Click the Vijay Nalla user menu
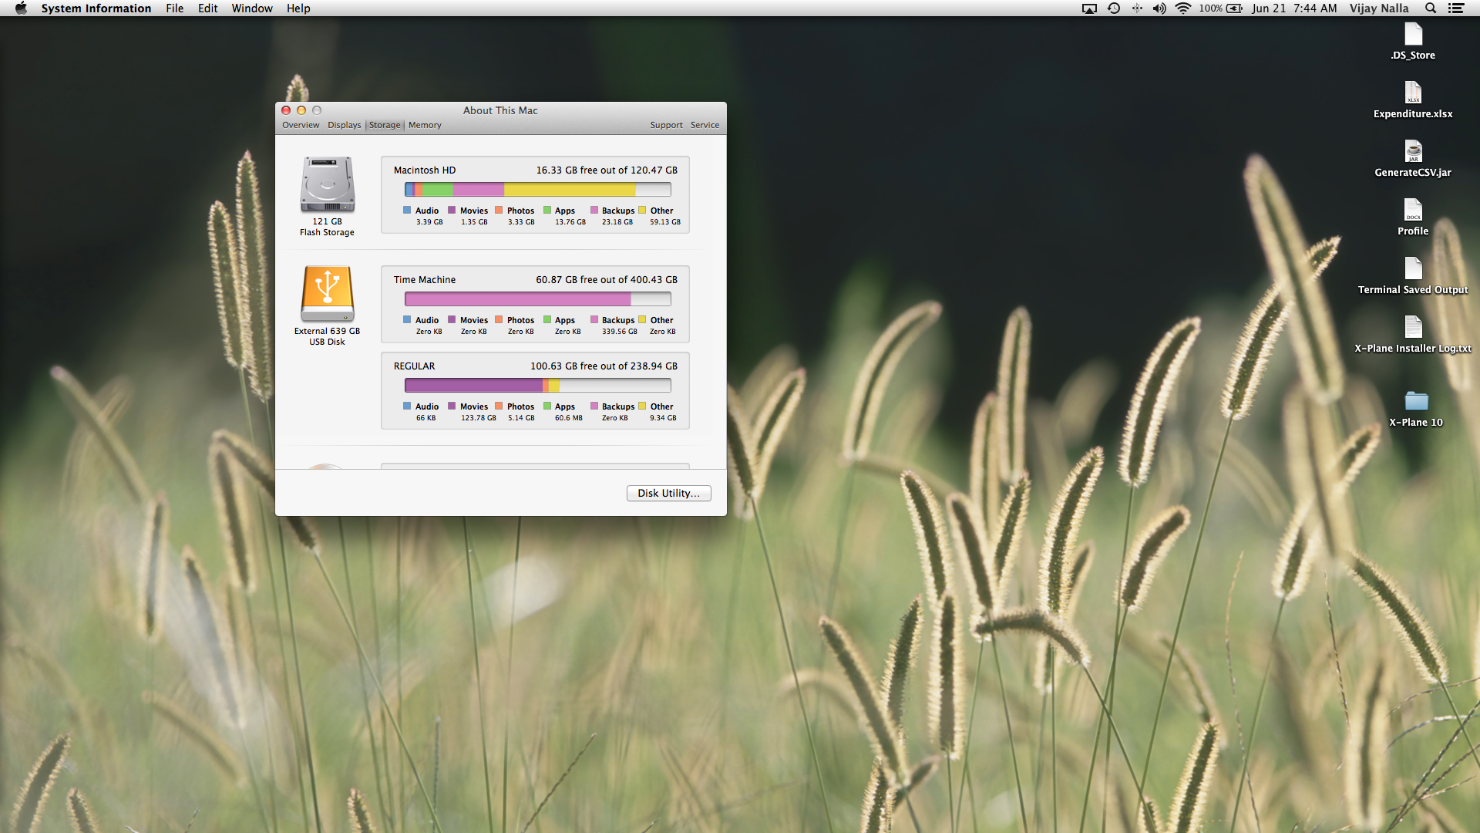1480x833 pixels. coord(1379,8)
